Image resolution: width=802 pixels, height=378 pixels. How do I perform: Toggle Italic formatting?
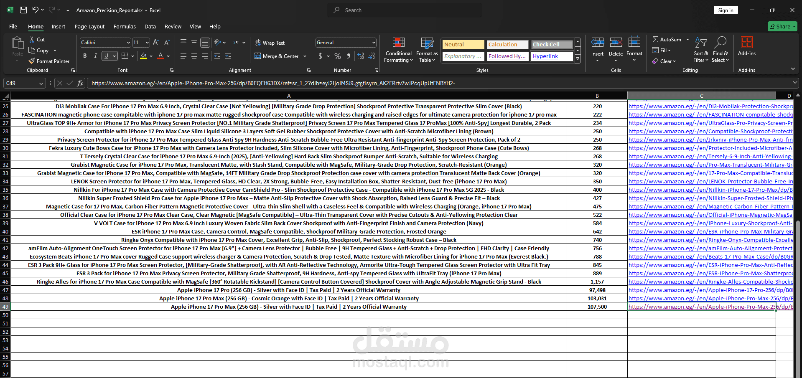96,56
